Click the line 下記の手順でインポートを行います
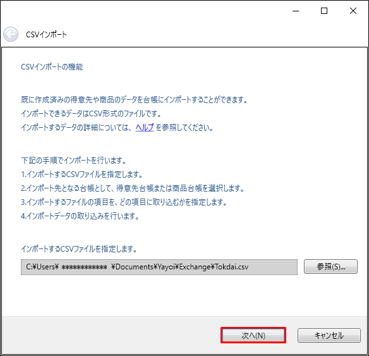Screen dimensions: 369x356 (74, 161)
